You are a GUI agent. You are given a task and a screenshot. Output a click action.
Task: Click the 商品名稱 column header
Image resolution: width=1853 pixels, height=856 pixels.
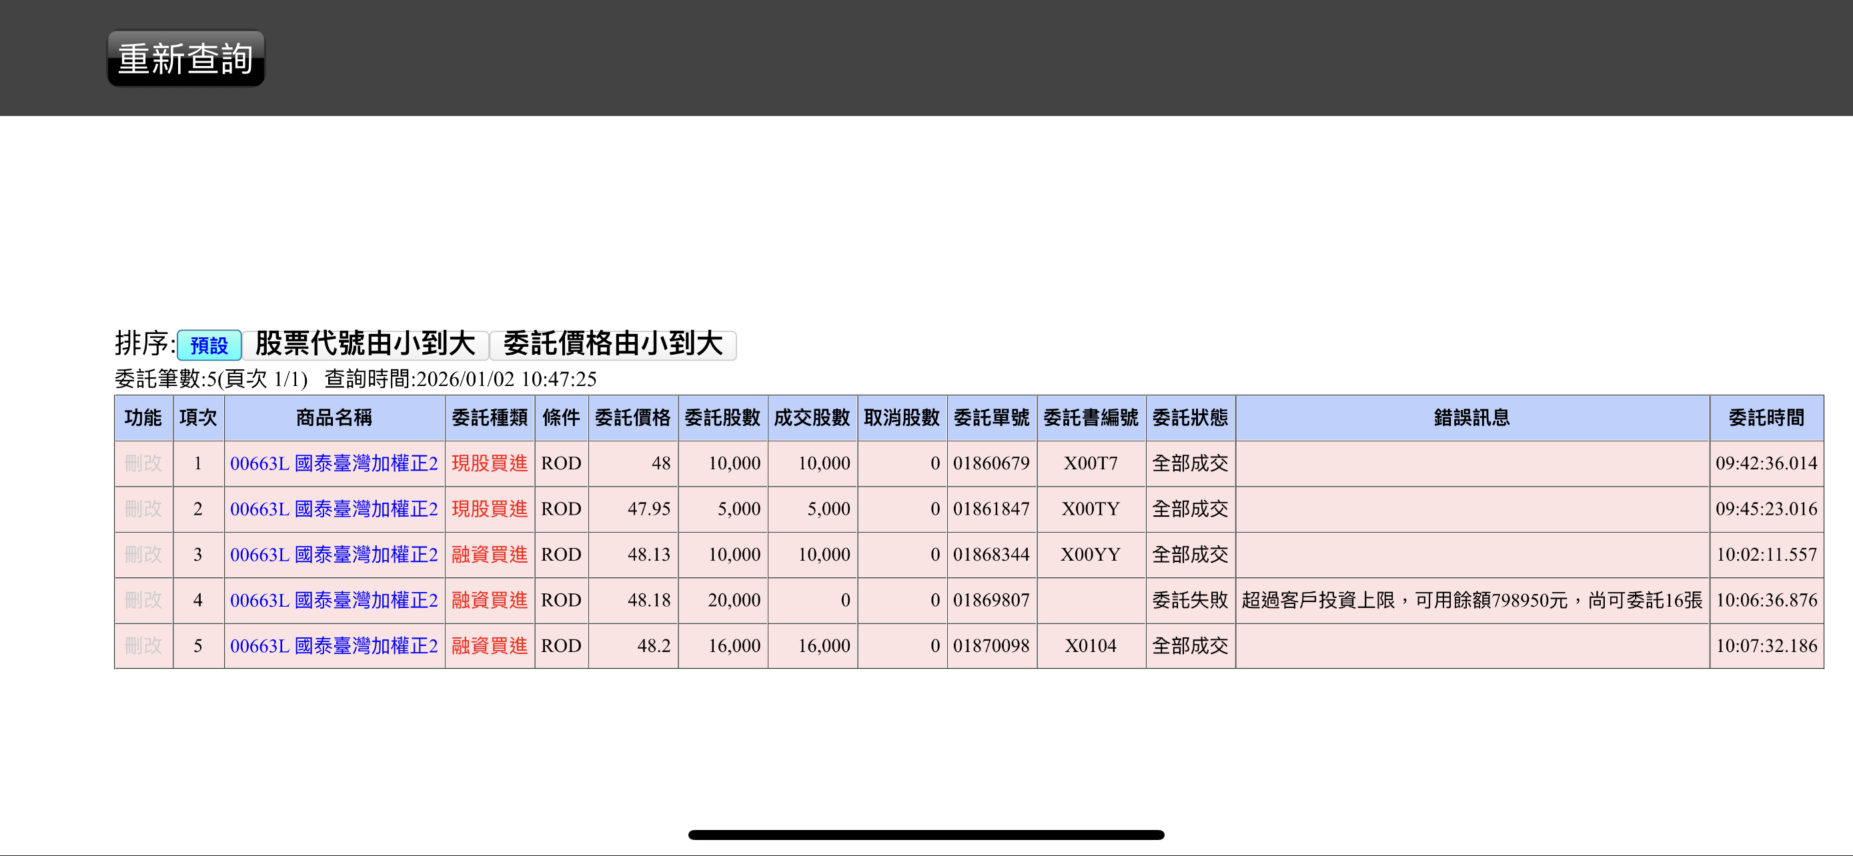[334, 417]
